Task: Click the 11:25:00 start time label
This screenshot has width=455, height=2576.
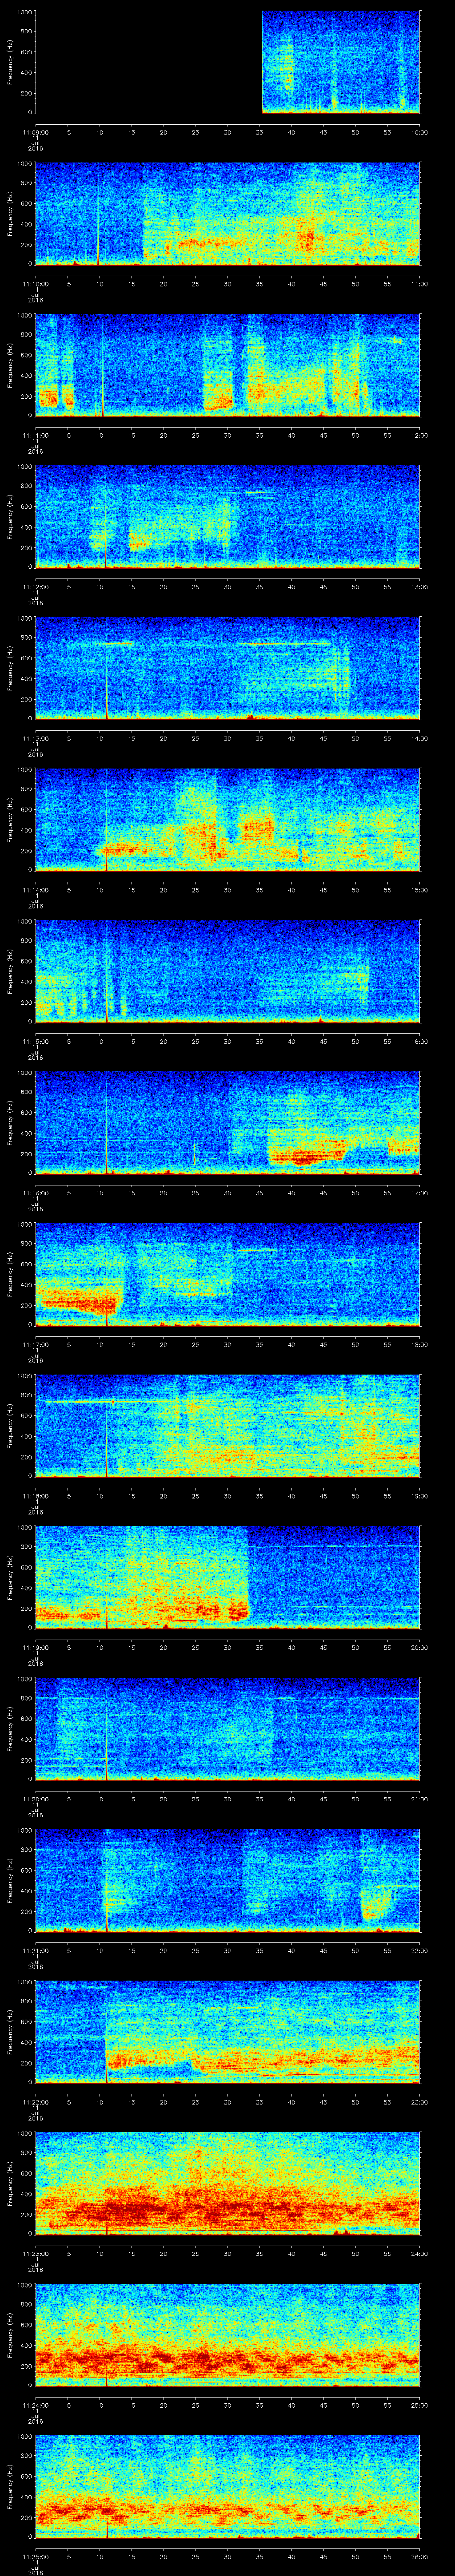Action: click(x=35, y=2556)
